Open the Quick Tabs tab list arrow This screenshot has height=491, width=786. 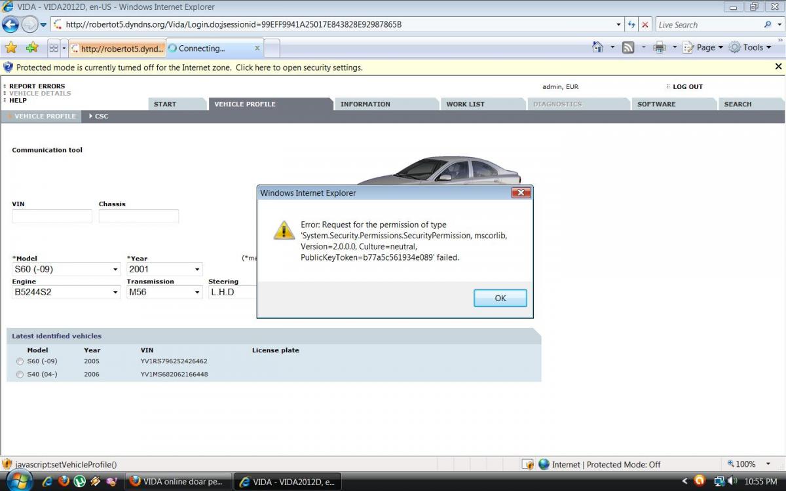tap(64, 48)
